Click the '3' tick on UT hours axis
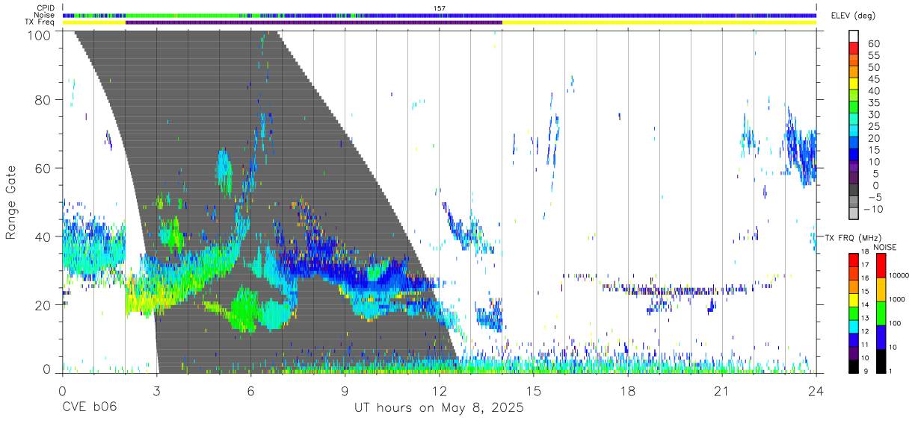 pos(157,390)
